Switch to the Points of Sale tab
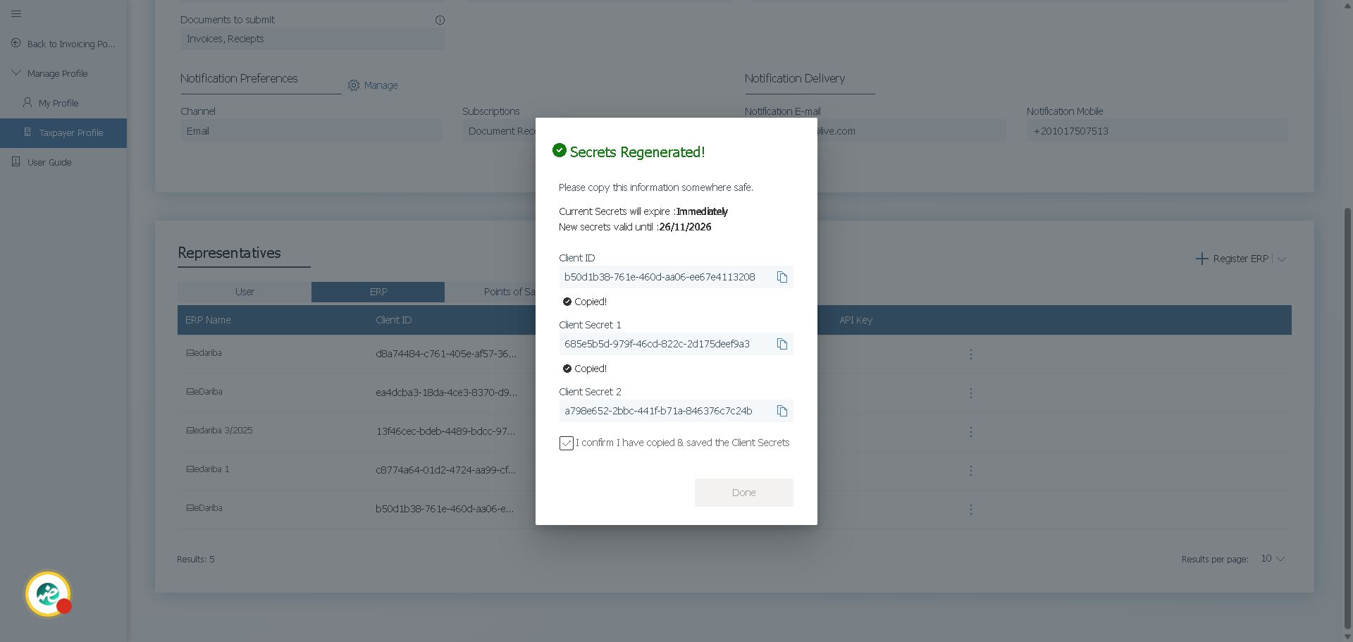This screenshot has width=1353, height=642. (509, 292)
